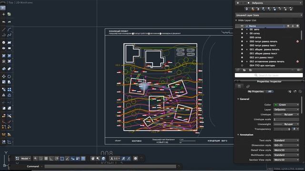Click the New Layer Group folder icon
305x171 pixels.
244,70
